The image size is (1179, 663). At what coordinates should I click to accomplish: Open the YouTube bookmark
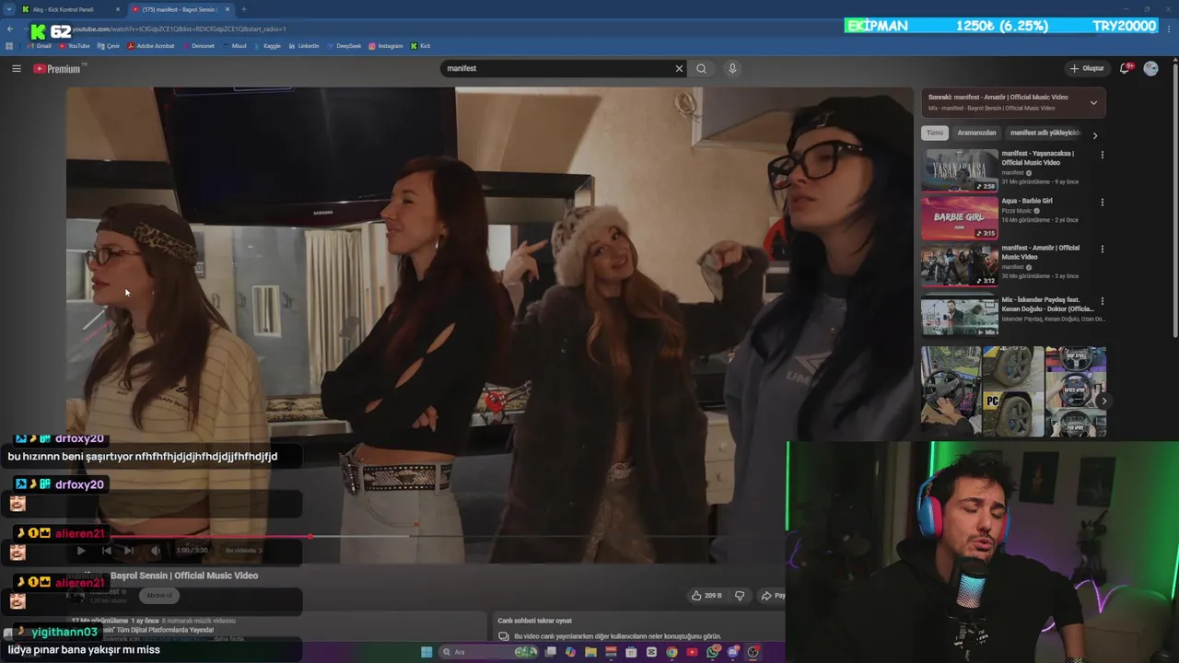coord(74,46)
